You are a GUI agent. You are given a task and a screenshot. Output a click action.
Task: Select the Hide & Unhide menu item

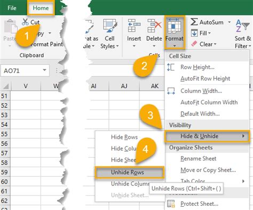[208, 136]
